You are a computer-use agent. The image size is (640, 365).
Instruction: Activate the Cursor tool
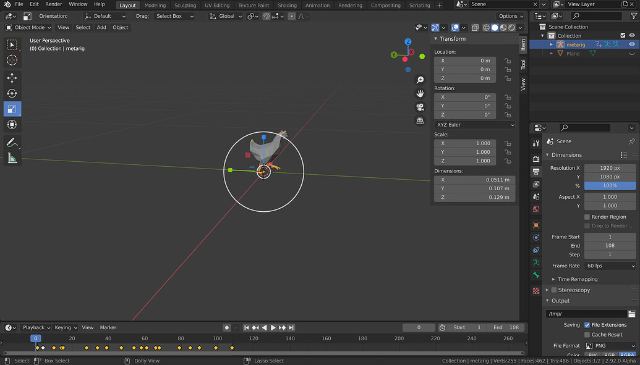(12, 60)
